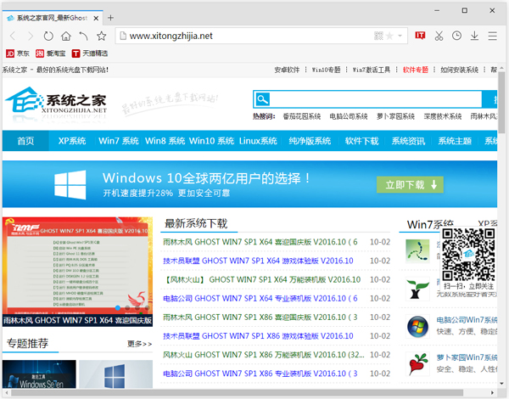Open 【风林火山】 GHOST WIN7 SP1 X64 万能装机版 link

tap(261, 280)
